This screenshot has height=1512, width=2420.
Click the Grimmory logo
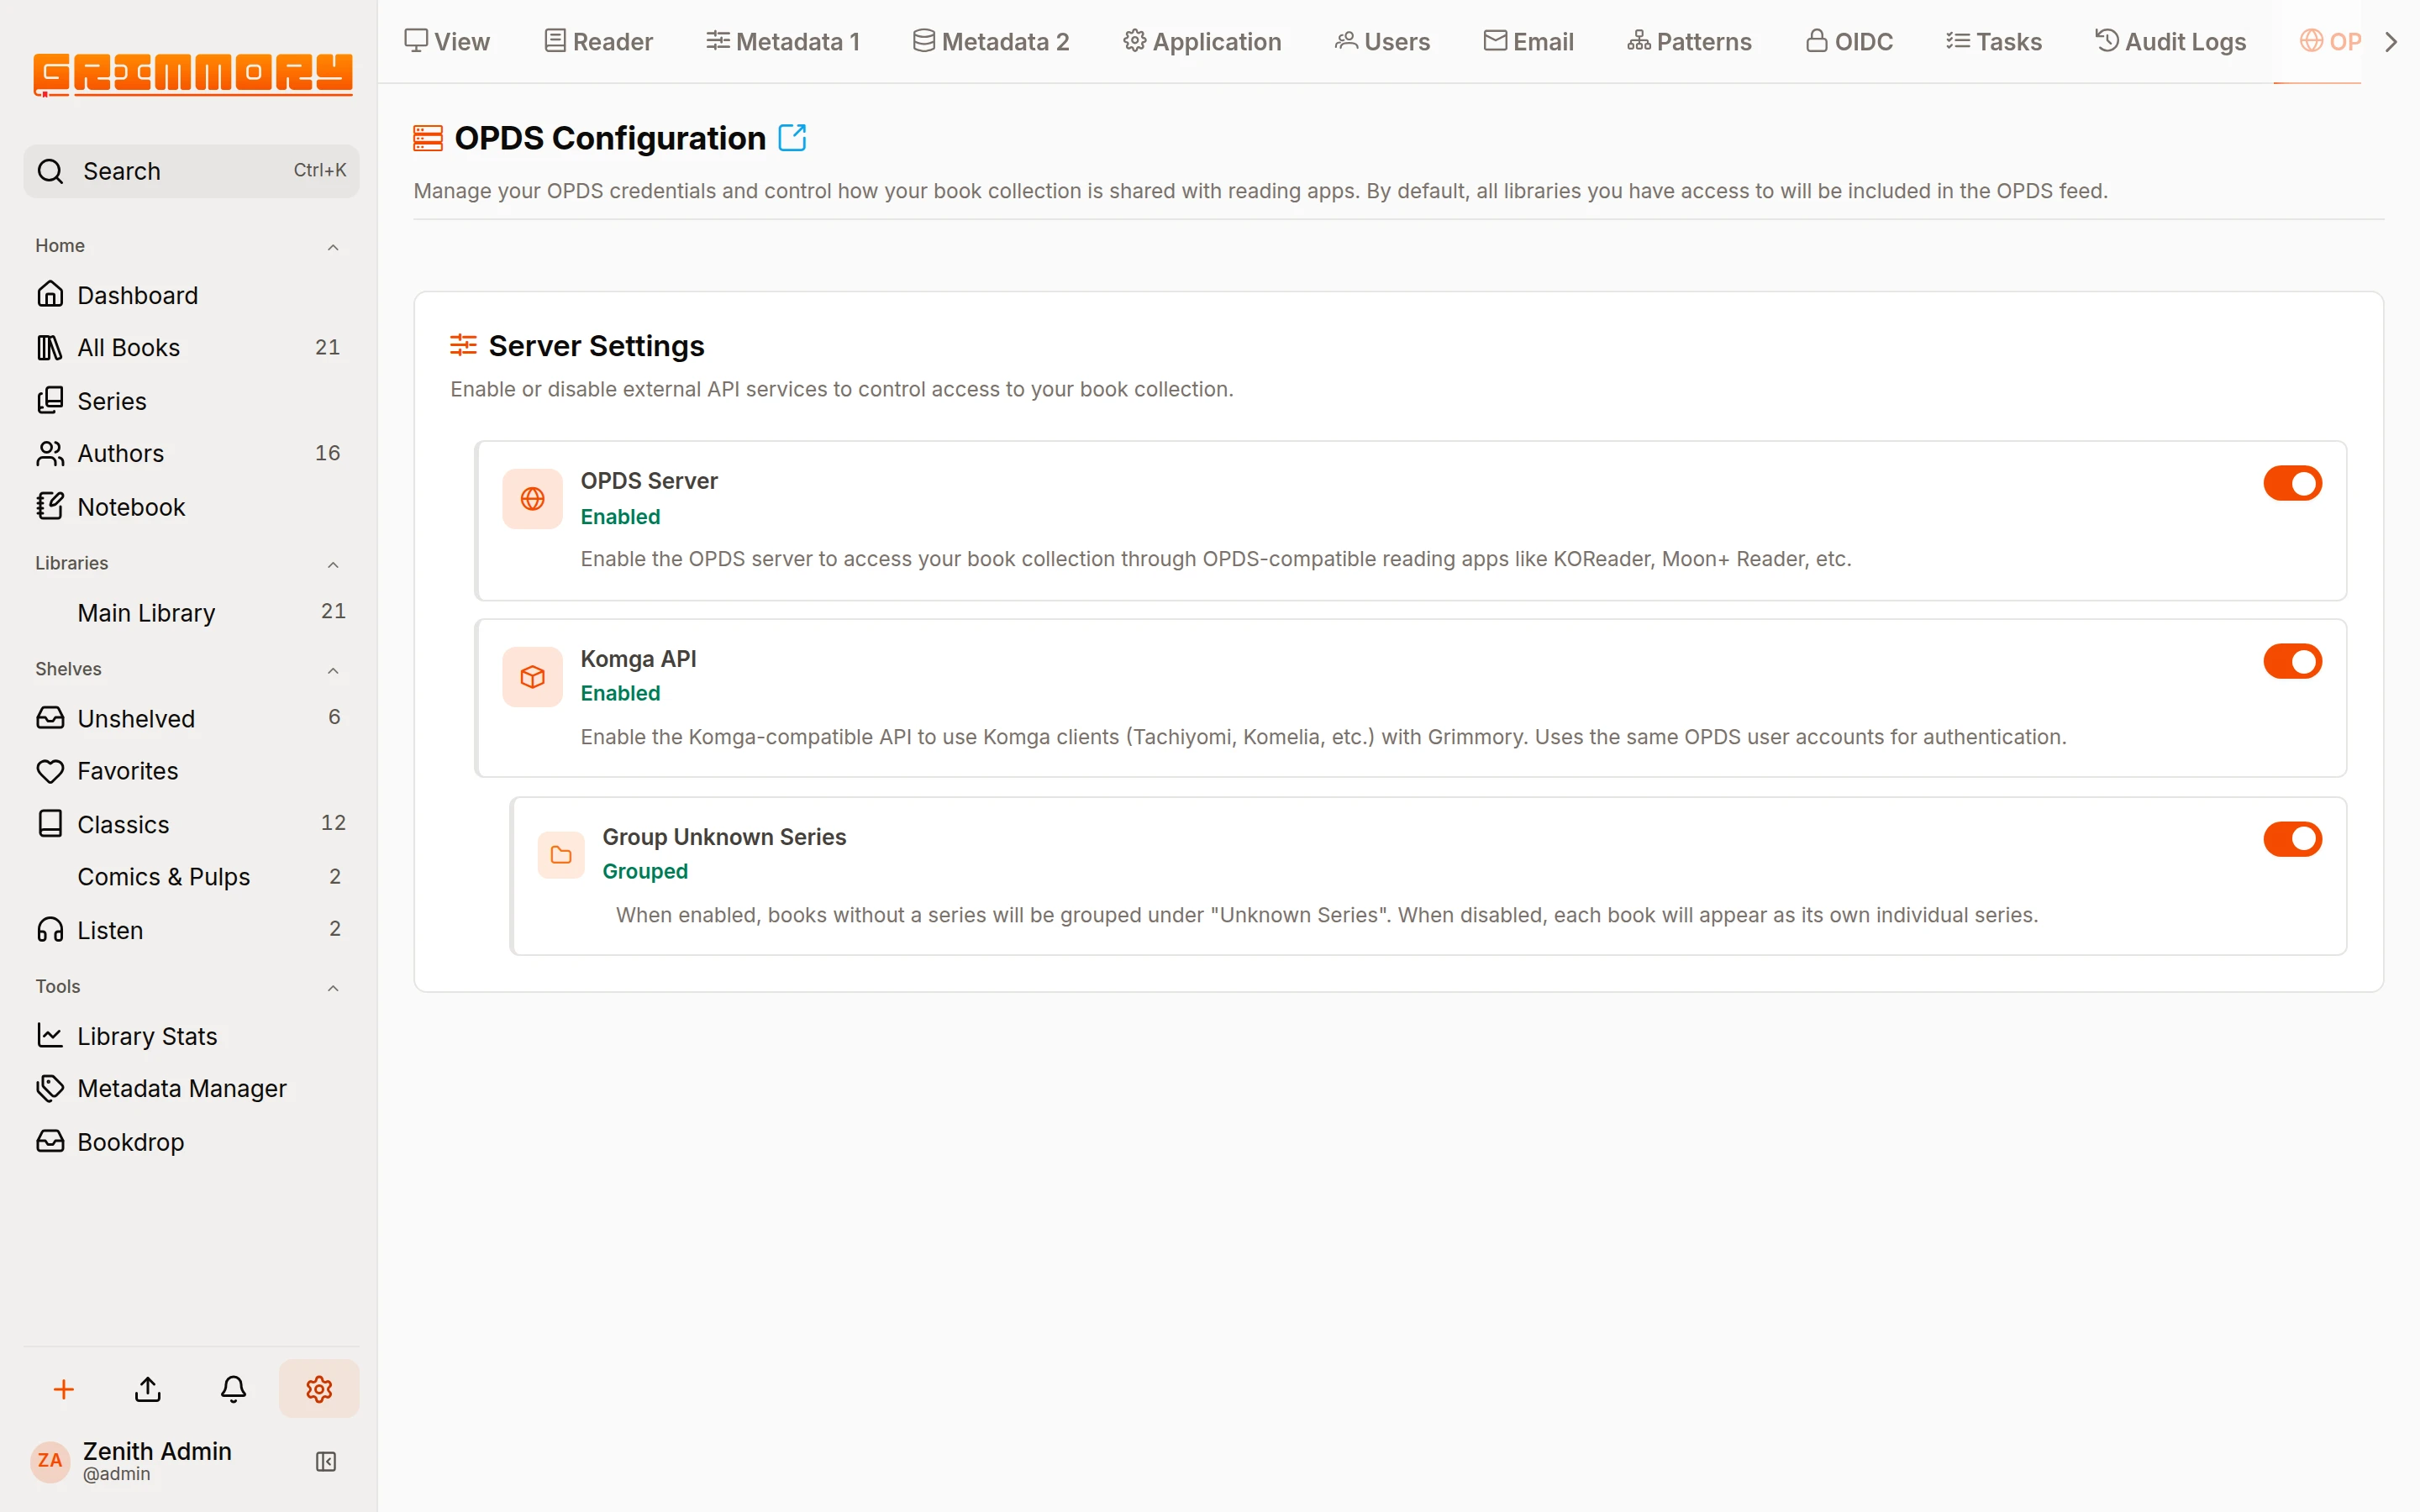[x=192, y=75]
